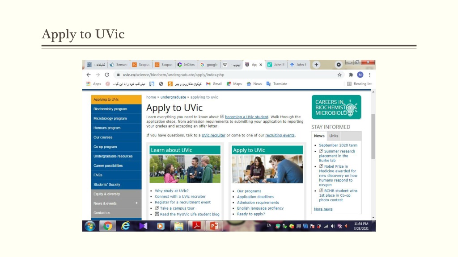Click the browser forward arrow

coord(98,75)
